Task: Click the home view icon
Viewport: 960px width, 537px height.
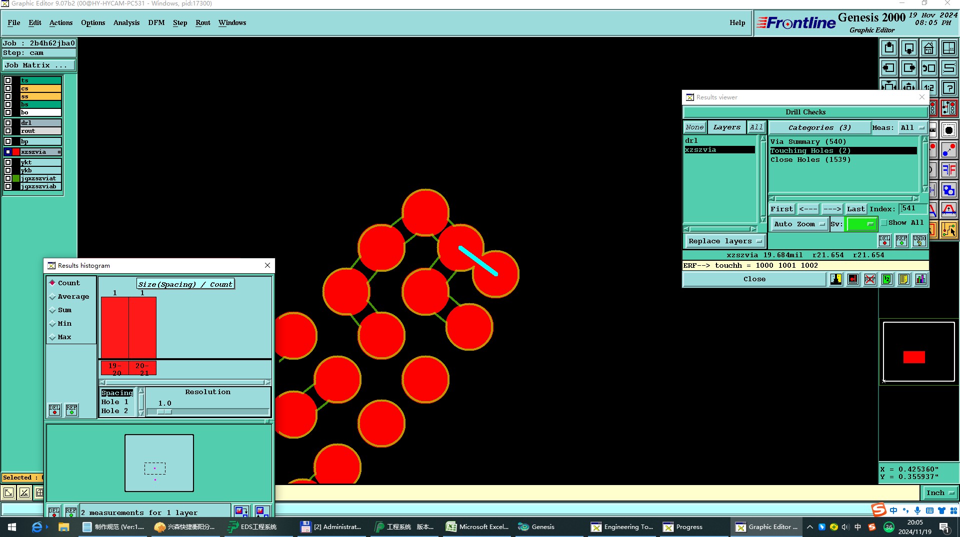Action: tap(929, 48)
